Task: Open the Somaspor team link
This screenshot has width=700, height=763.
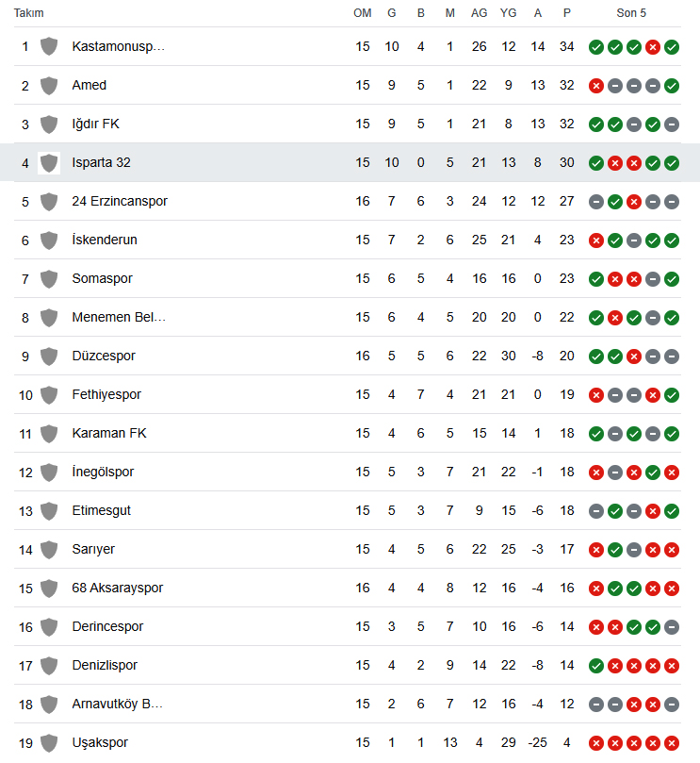Action: (102, 279)
